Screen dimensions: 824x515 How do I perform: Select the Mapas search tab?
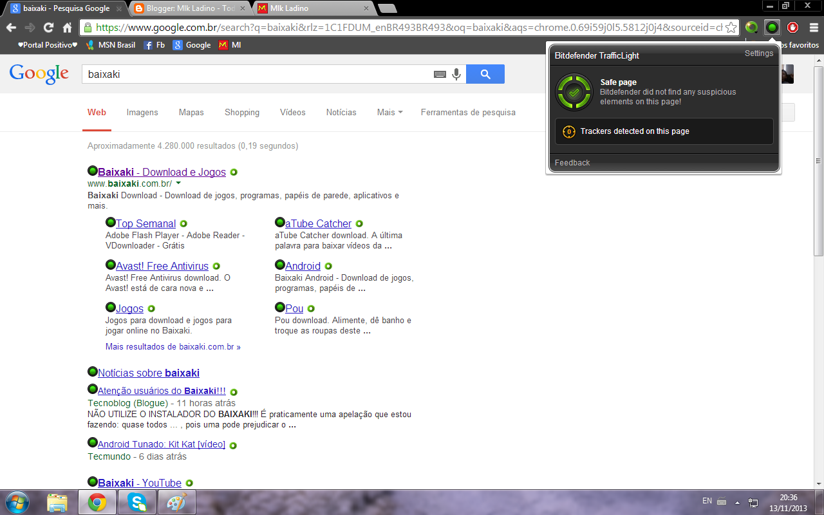(191, 112)
